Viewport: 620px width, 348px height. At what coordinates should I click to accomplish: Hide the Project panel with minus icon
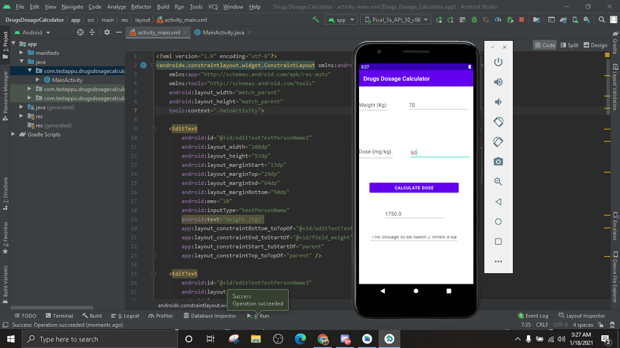coord(119,32)
